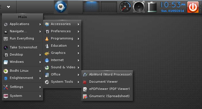This screenshot has height=109, width=202.
Task: Click the Internet globe icon in submenu
Action: 47,60
